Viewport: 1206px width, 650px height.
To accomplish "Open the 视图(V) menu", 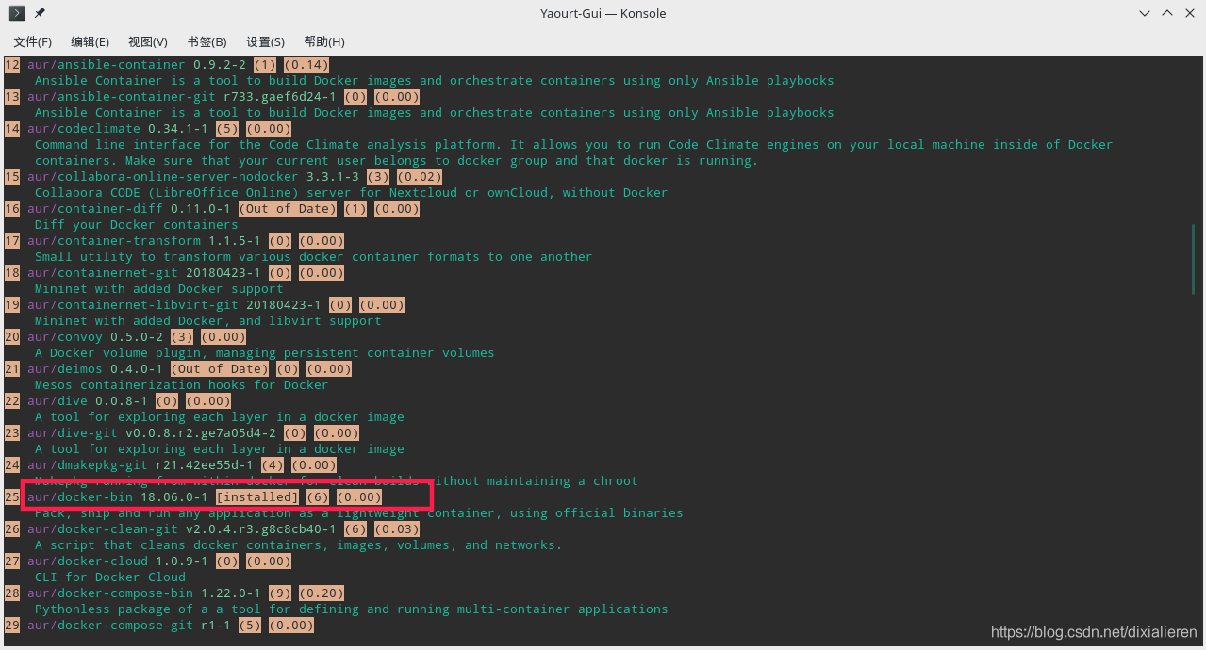I will (148, 42).
